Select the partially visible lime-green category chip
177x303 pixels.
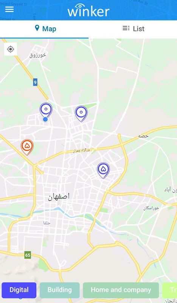tap(170, 290)
